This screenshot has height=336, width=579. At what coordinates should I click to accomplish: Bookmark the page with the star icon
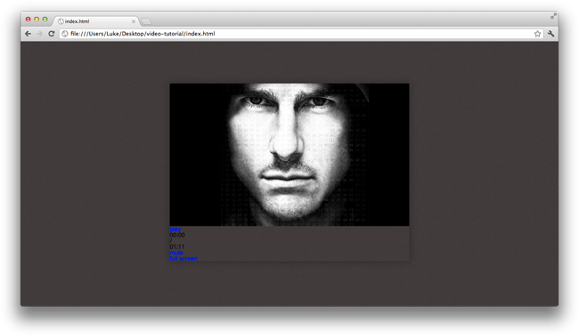(x=537, y=34)
